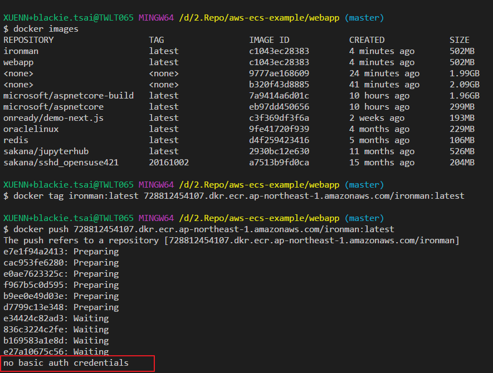The image size is (493, 373).
Task: Click the 20161002 tag of sakana/sshd_opensuse421
Action: (x=169, y=163)
